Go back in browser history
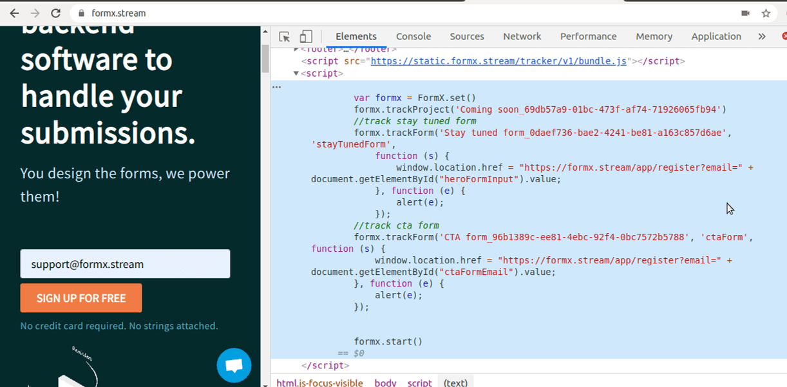787x387 pixels. (x=14, y=13)
